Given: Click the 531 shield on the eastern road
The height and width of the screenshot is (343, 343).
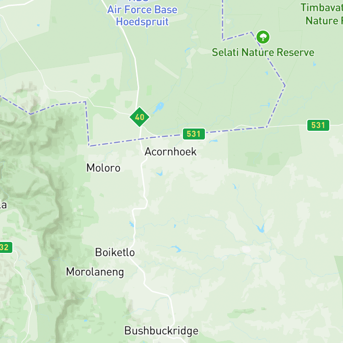Looking at the screenshot, I should (x=318, y=125).
